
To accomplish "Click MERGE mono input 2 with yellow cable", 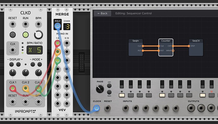I will pyautogui.click(x=58, y=52).
